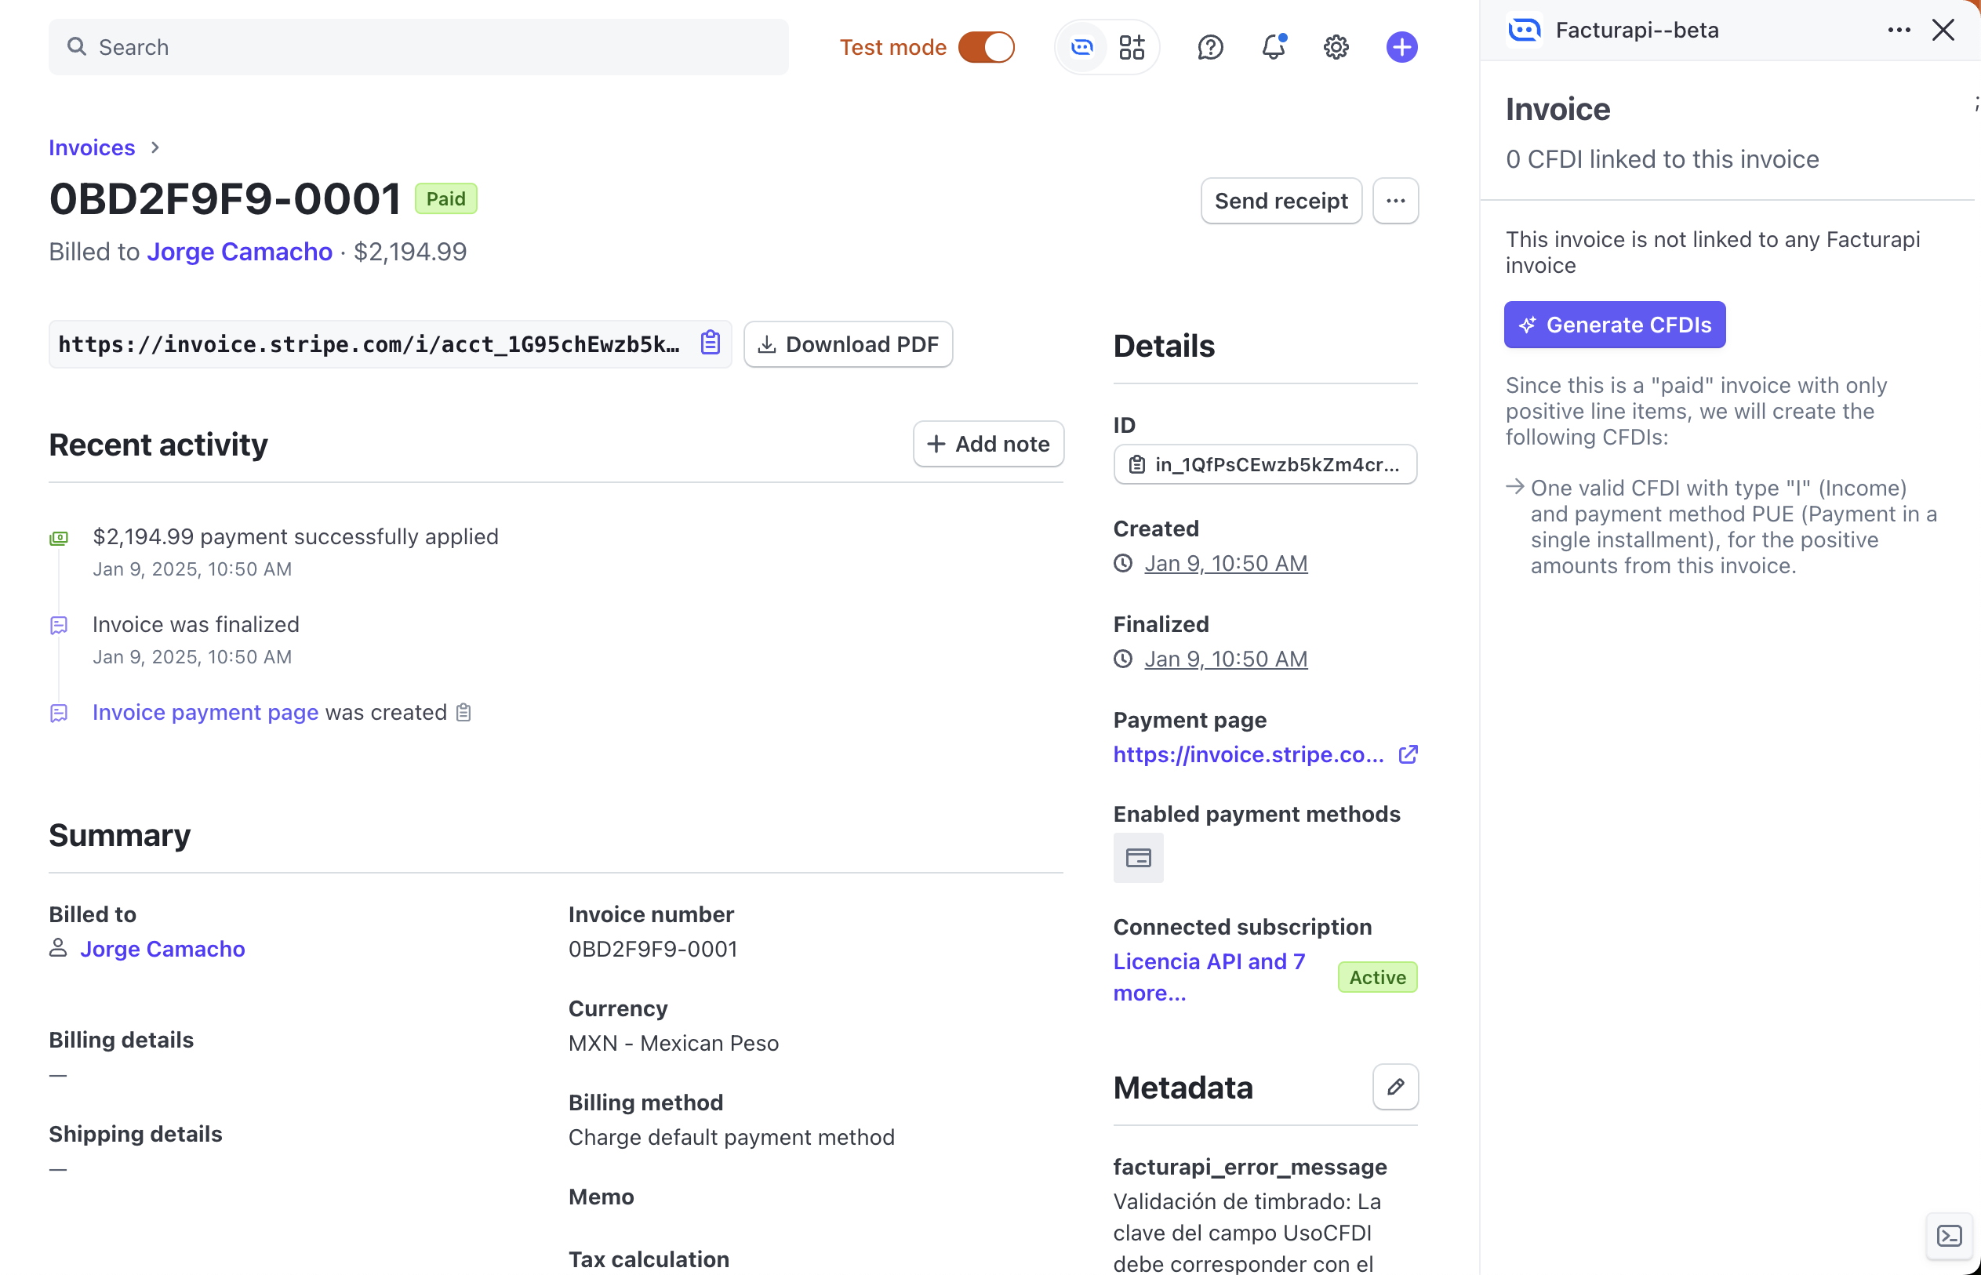This screenshot has height=1275, width=1981.
Task: Edit Metadata using the pencil icon
Action: tap(1396, 1086)
